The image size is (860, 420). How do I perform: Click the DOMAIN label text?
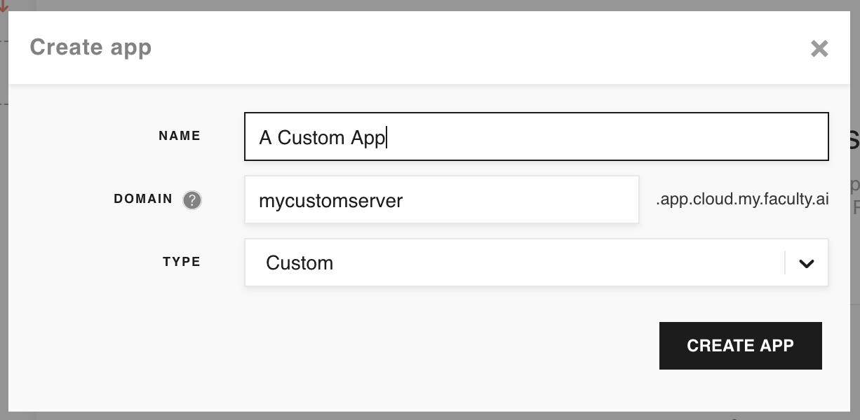[143, 199]
